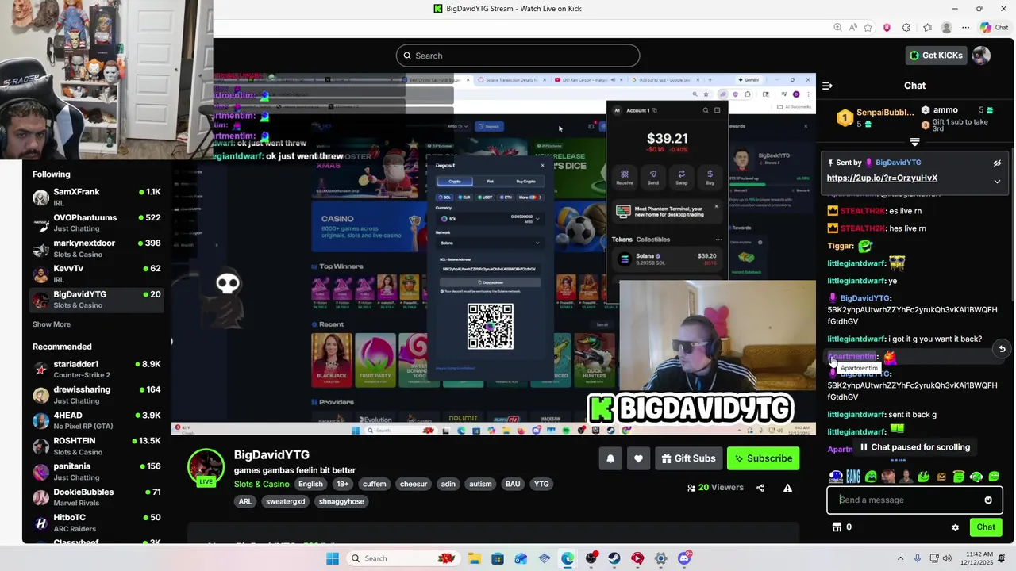Open Steam from taskbar
1016x571 pixels.
[614, 558]
